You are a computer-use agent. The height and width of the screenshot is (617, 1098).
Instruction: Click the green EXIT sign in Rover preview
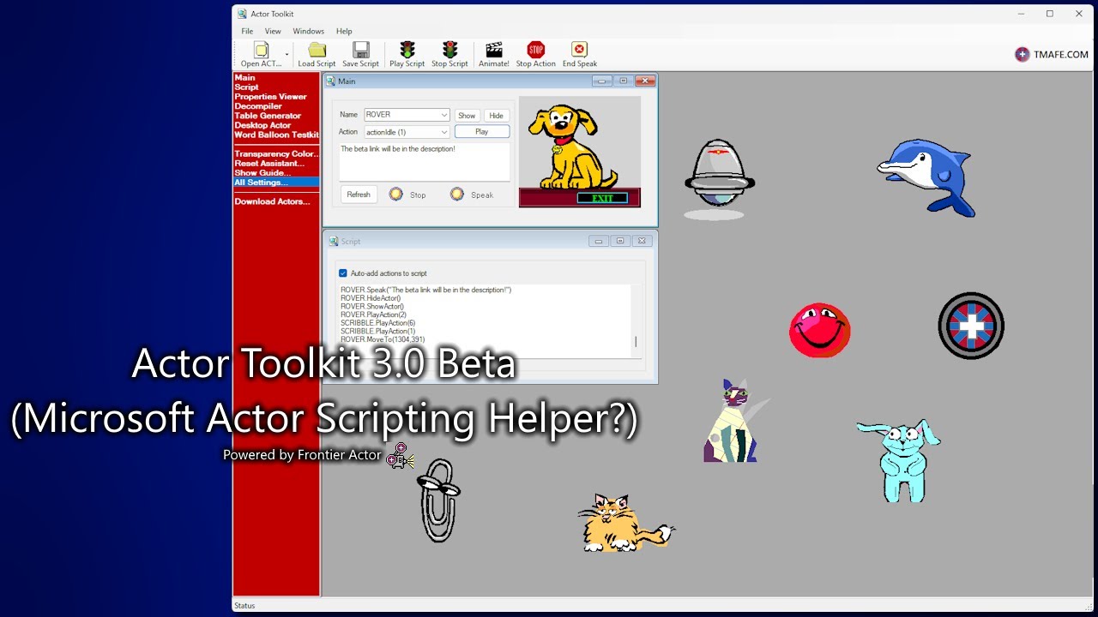[603, 198]
